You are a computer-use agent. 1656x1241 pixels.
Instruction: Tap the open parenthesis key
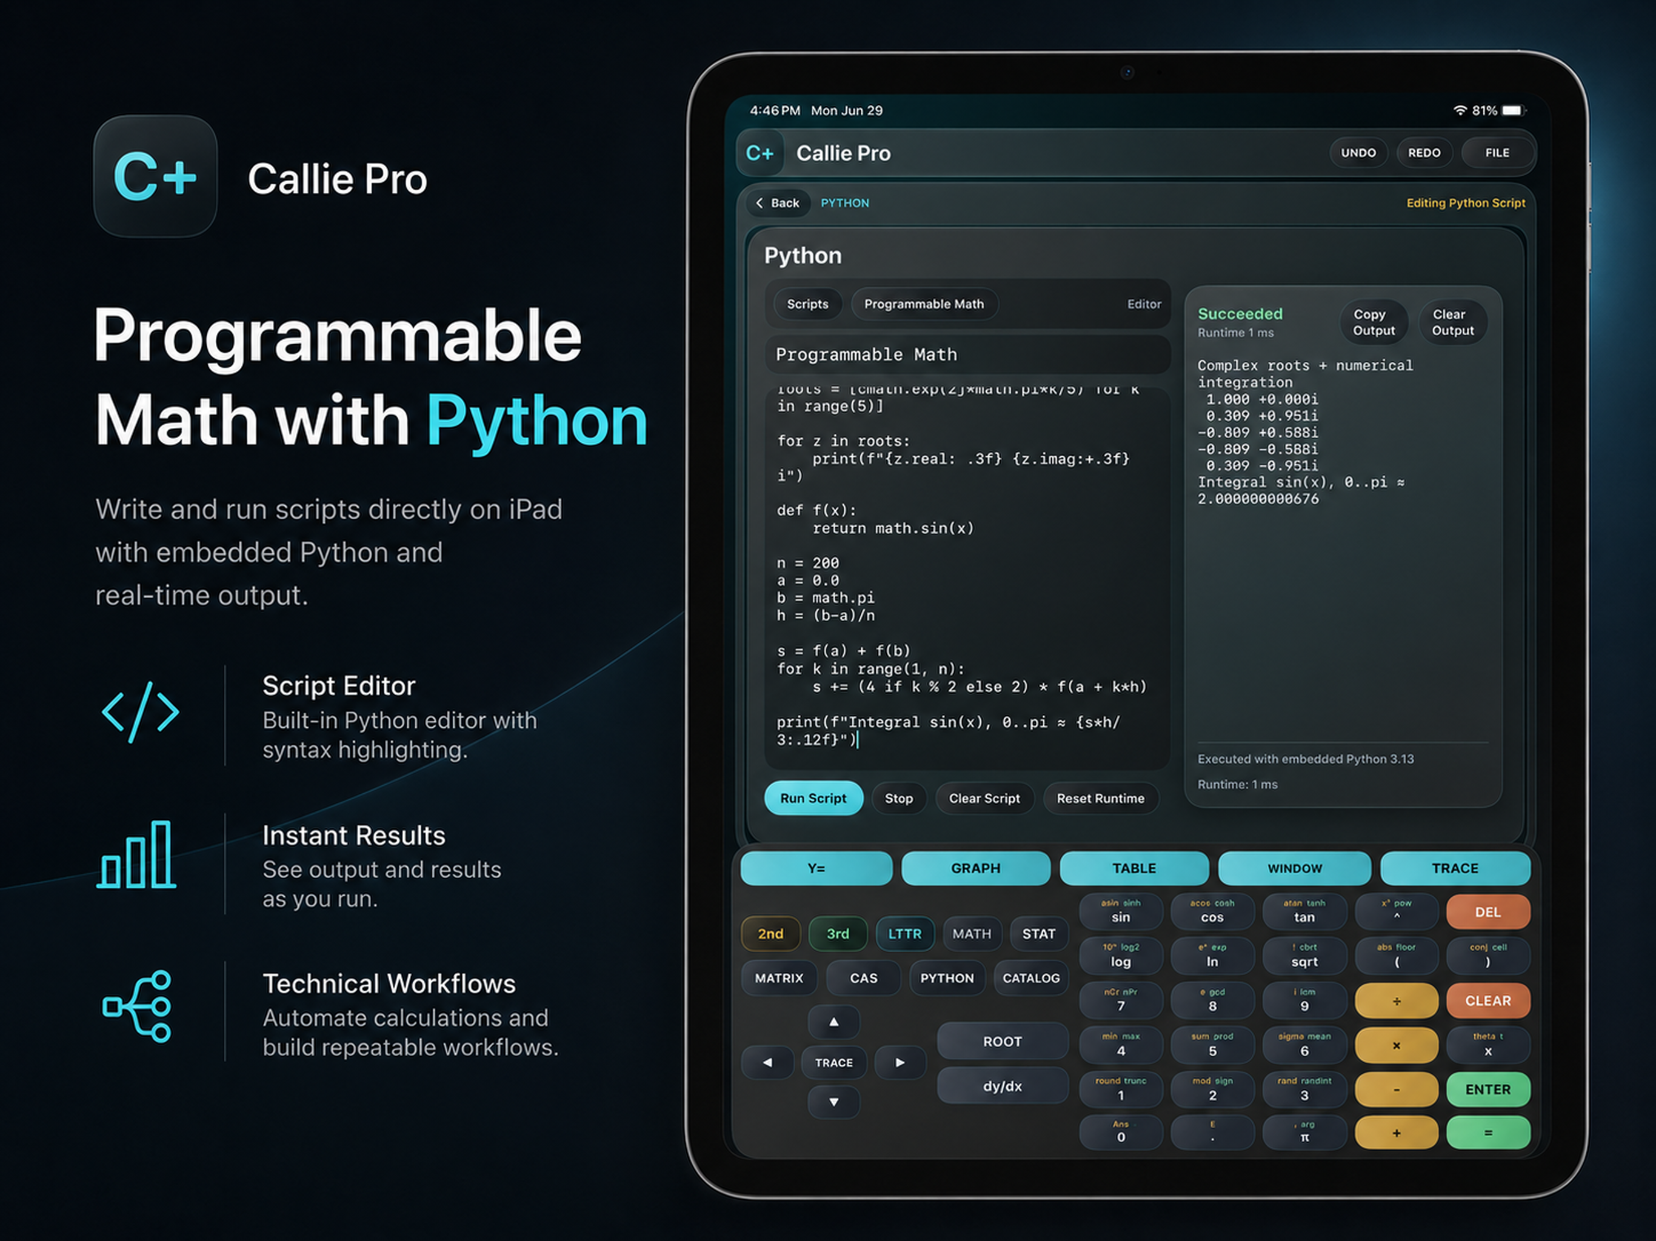click(x=1396, y=956)
